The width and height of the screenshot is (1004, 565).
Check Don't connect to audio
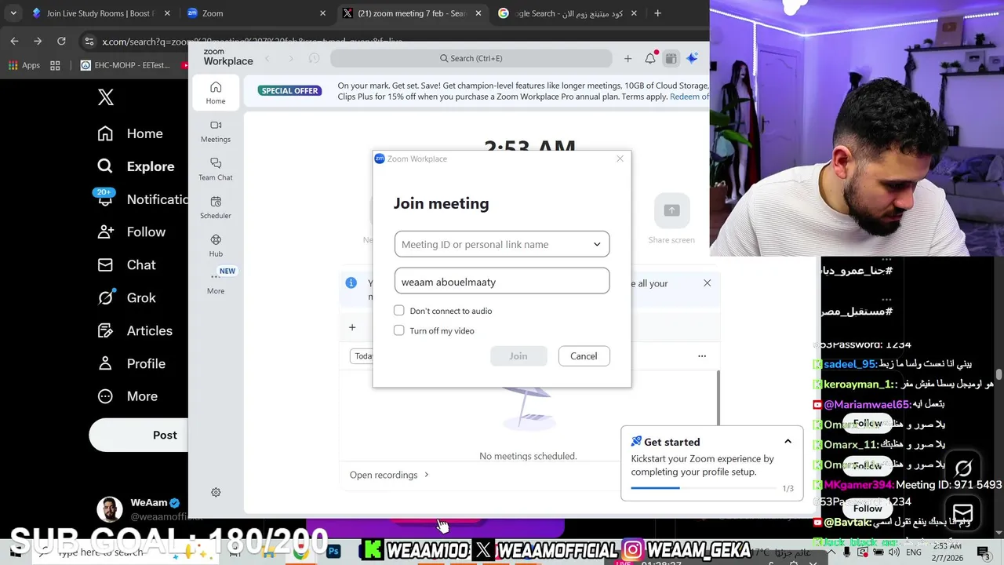coord(399,311)
